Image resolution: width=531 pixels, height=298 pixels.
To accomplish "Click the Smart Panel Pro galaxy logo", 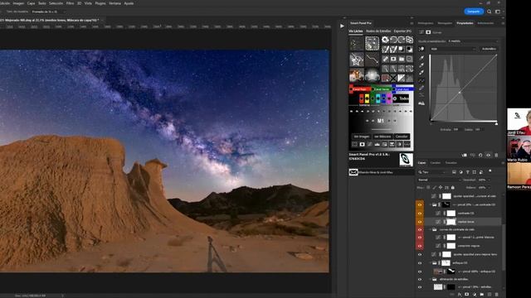I will pyautogui.click(x=406, y=160).
